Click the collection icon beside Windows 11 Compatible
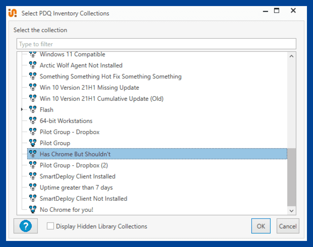The height and width of the screenshot is (247, 313). 33,54
